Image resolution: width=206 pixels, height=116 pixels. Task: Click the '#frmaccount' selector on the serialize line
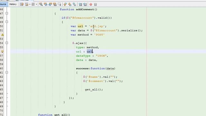pyautogui.click(x=106, y=31)
